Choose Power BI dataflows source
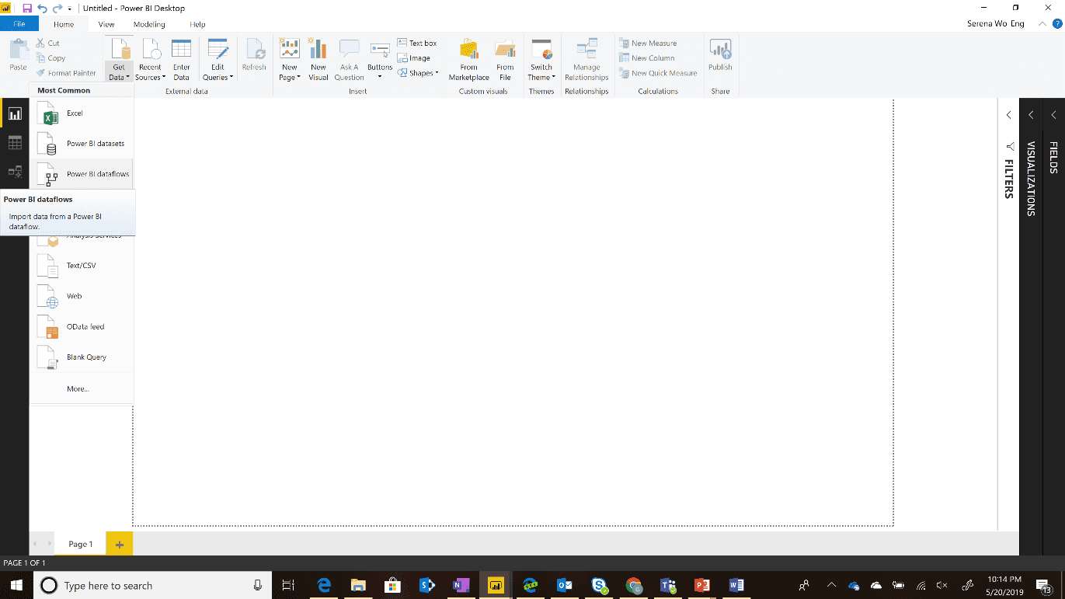The width and height of the screenshot is (1065, 599). click(x=82, y=174)
